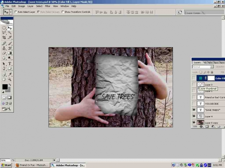Open the status bar info arrow menu

(x=54, y=160)
